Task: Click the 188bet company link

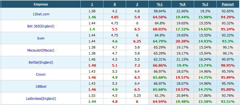Action: [41, 87]
